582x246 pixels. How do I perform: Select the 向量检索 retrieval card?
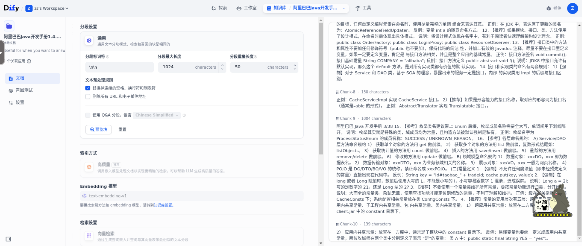pyautogui.click(x=192, y=236)
